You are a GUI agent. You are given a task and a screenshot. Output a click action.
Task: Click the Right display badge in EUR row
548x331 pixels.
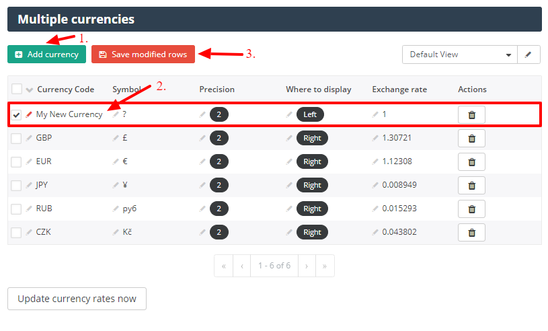coord(312,161)
